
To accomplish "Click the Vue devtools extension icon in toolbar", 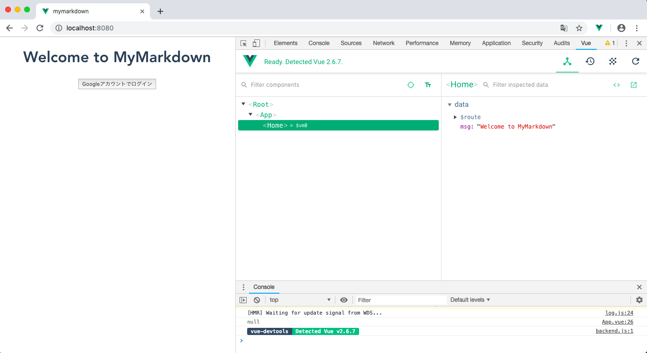I will click(599, 28).
